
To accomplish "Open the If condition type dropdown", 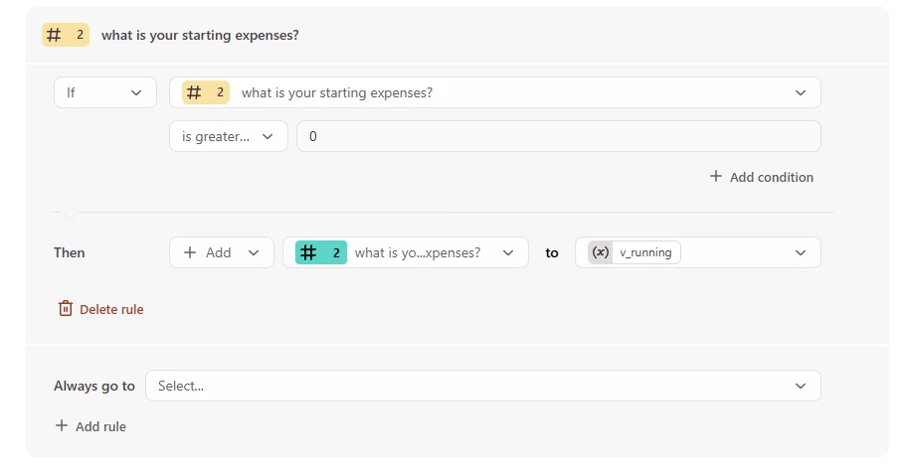I will [104, 92].
